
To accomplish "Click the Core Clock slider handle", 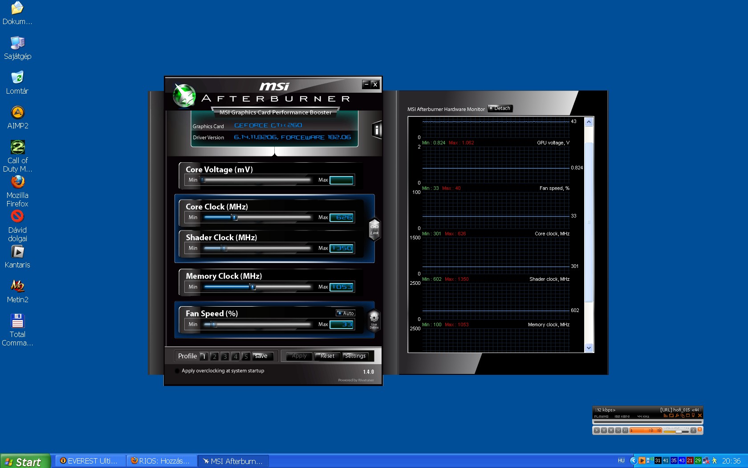I will [235, 218].
